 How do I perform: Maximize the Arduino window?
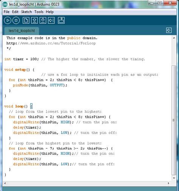pos(160,3)
